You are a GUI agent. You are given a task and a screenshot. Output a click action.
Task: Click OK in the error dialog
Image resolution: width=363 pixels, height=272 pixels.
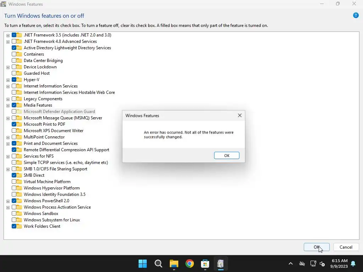tap(227, 155)
